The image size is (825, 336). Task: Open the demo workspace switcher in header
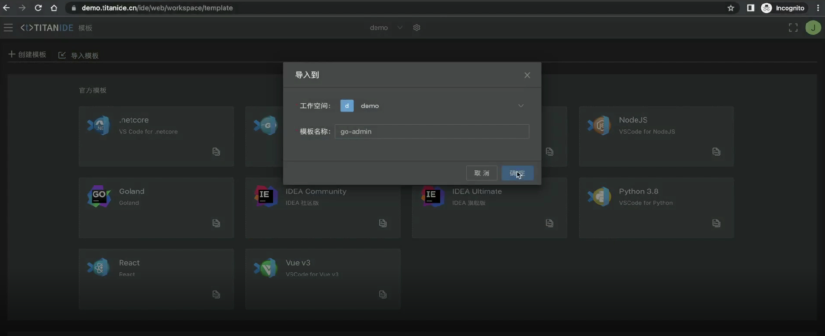coord(385,28)
